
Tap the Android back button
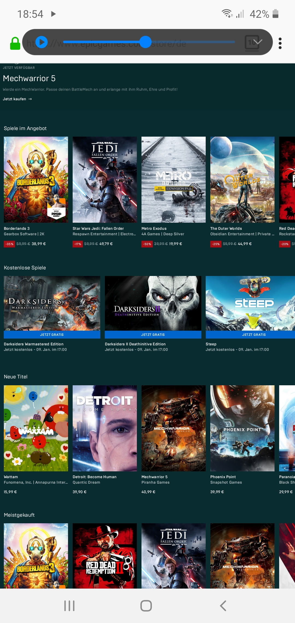click(x=223, y=606)
